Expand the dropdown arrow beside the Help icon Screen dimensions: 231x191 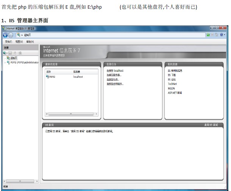point(224,35)
